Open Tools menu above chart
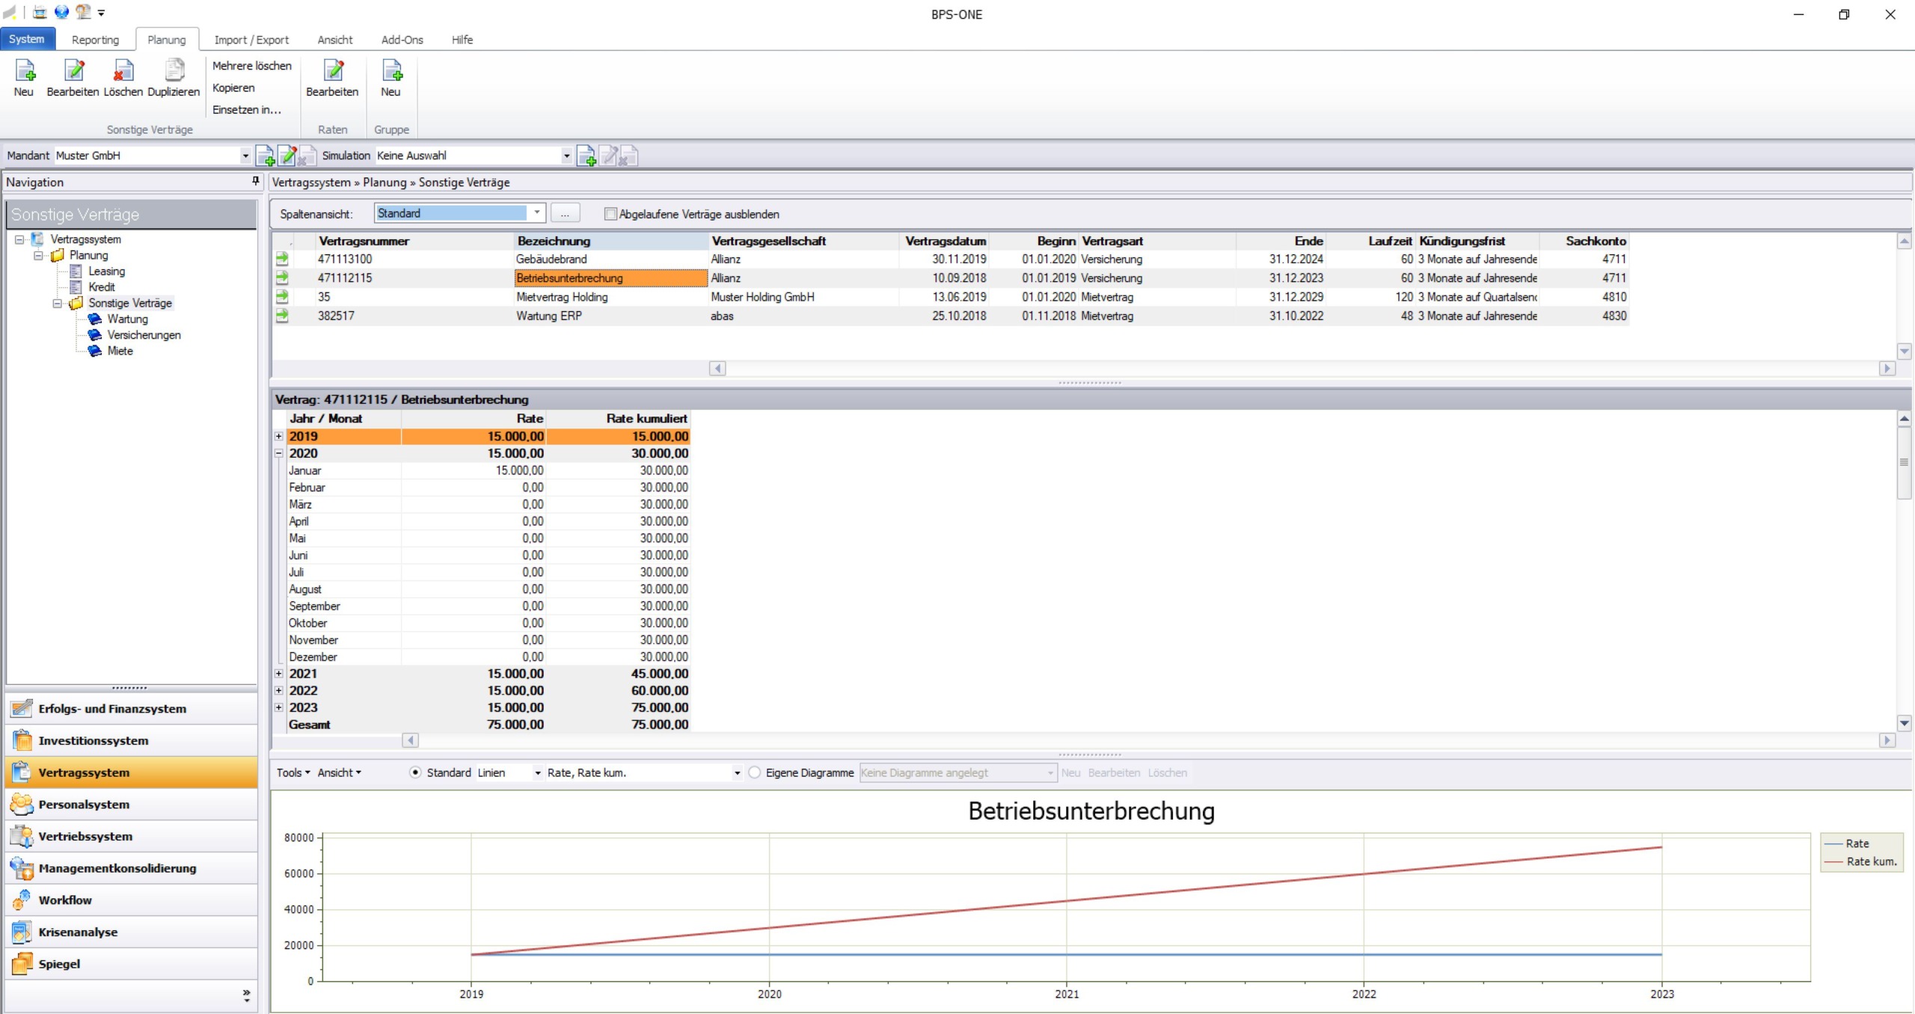Screen dimensions: 1915x1014 coord(293,772)
